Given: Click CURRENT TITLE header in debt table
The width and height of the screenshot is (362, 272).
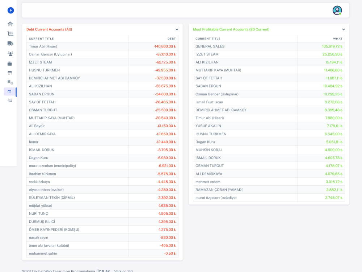Looking at the screenshot, I should pyautogui.click(x=41, y=39).
